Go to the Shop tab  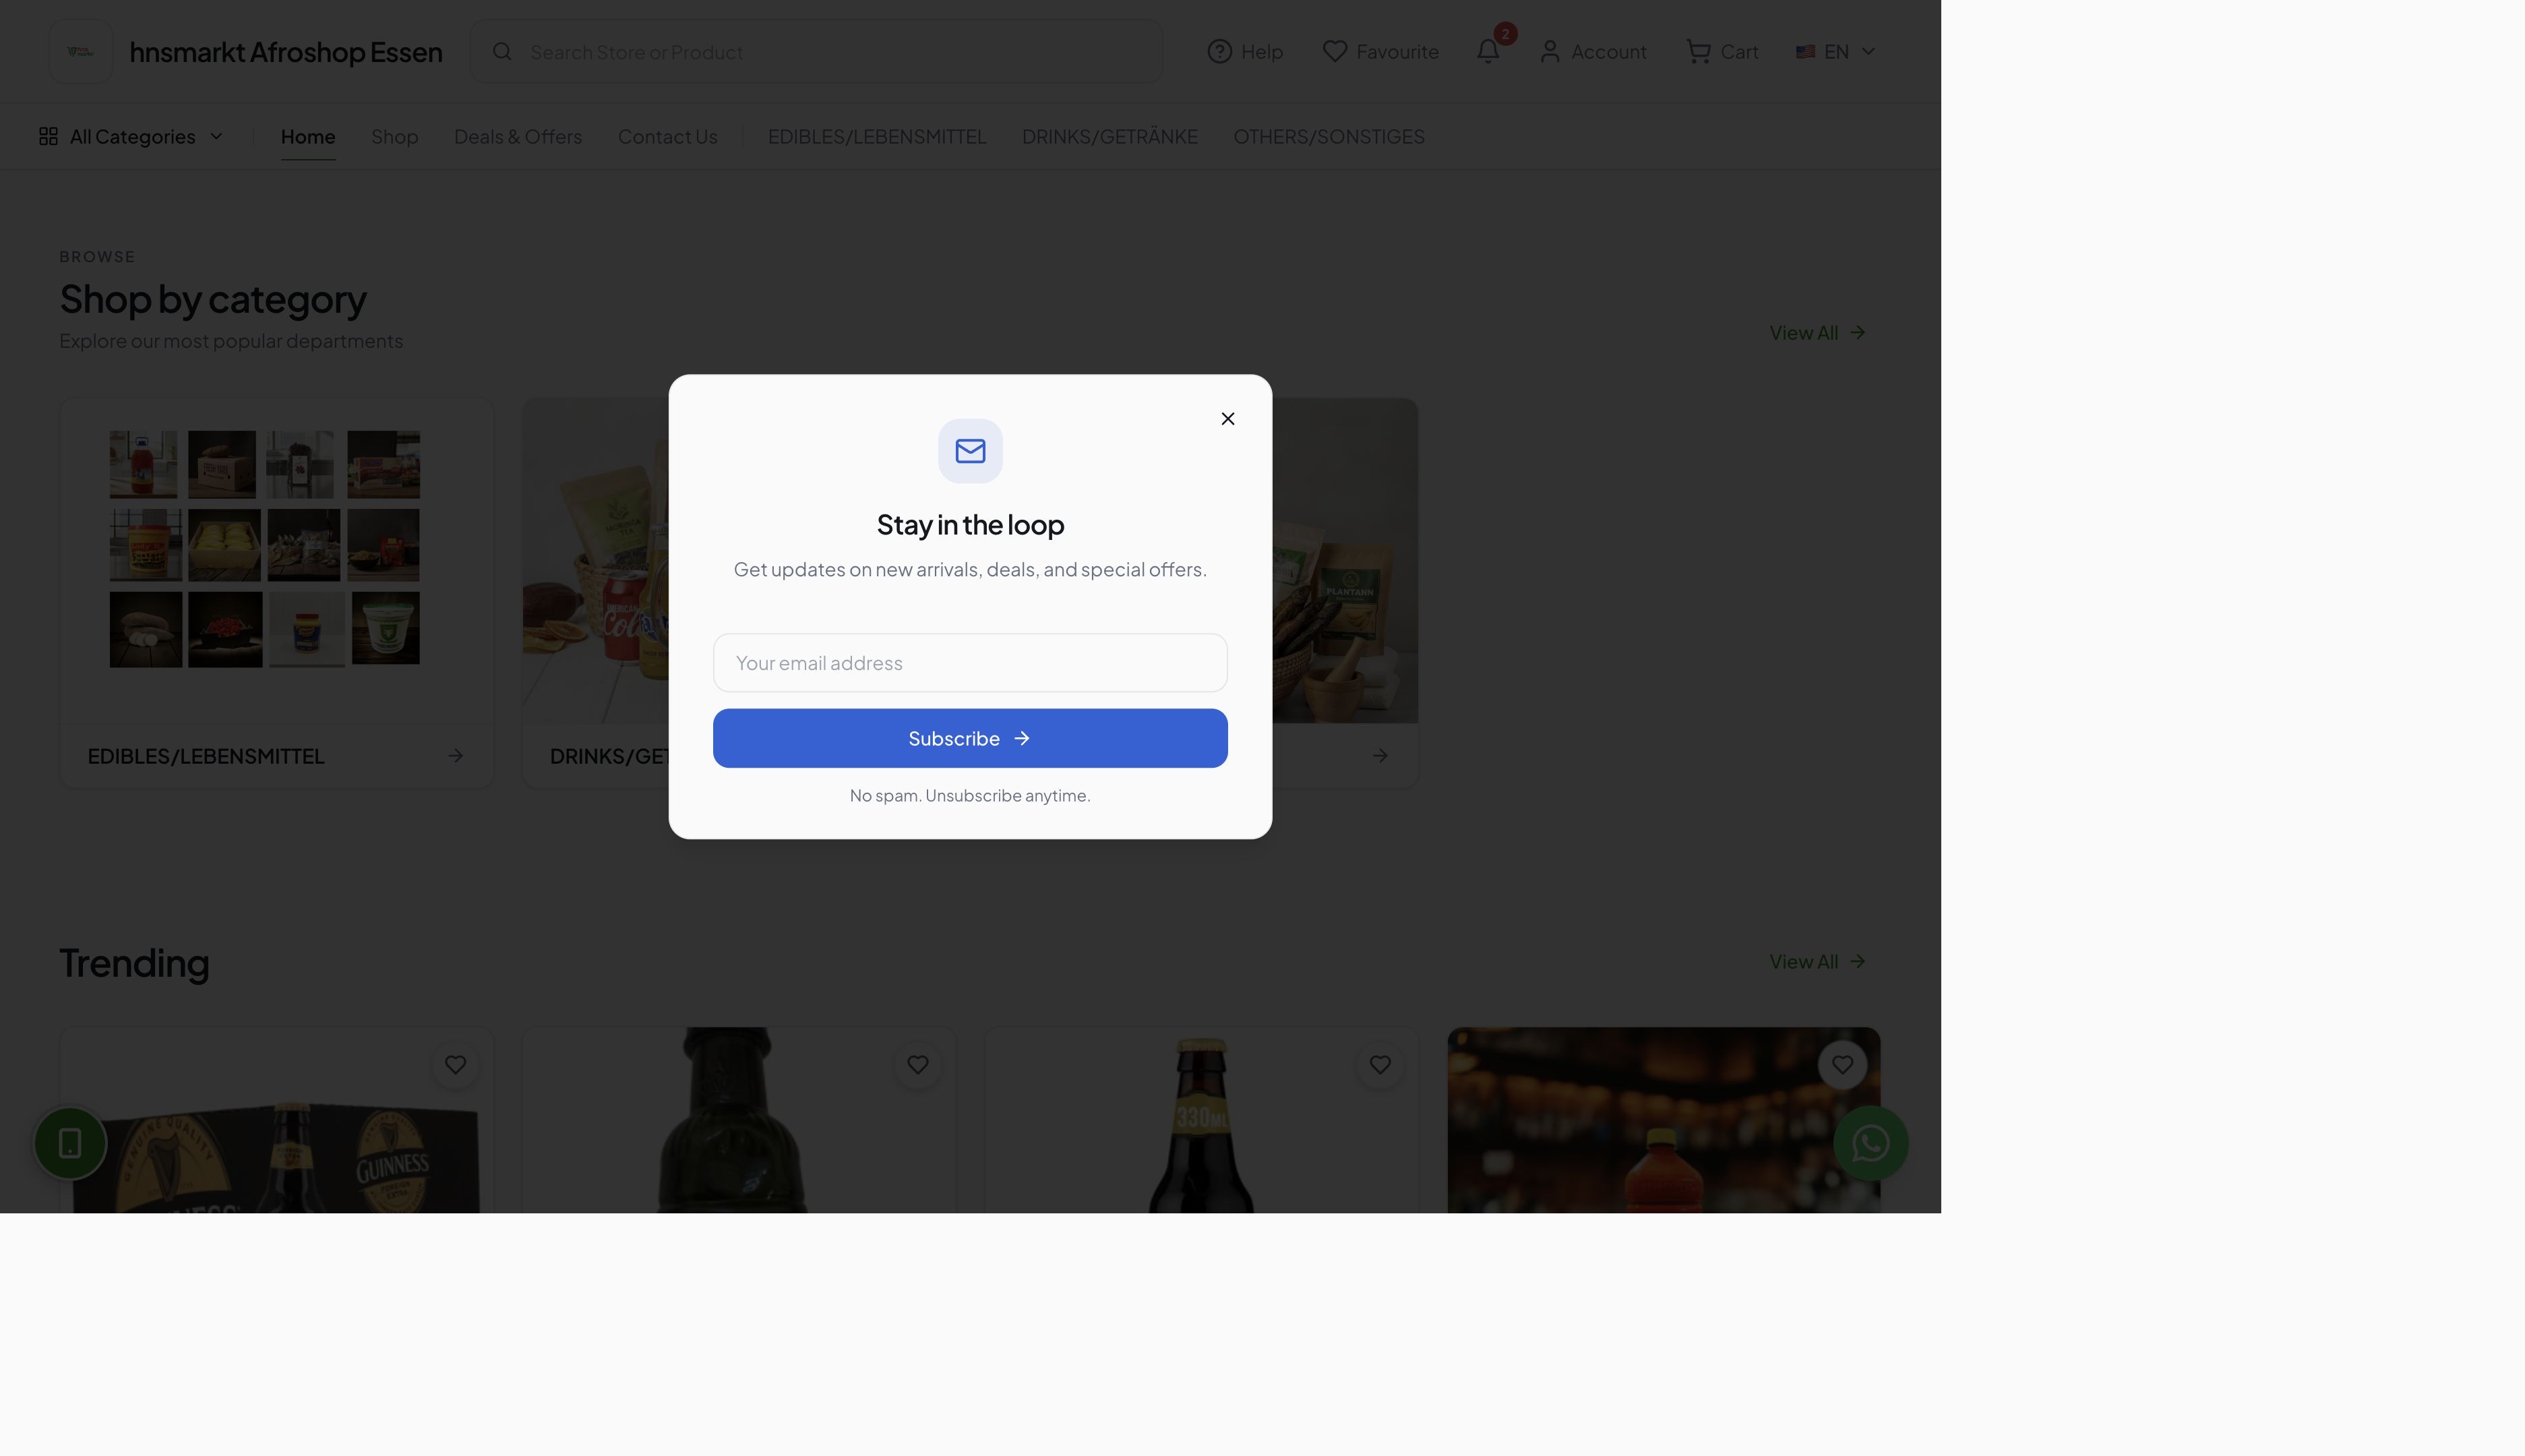coord(395,136)
